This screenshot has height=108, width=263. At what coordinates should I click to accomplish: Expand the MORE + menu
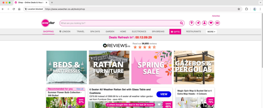[211, 31]
